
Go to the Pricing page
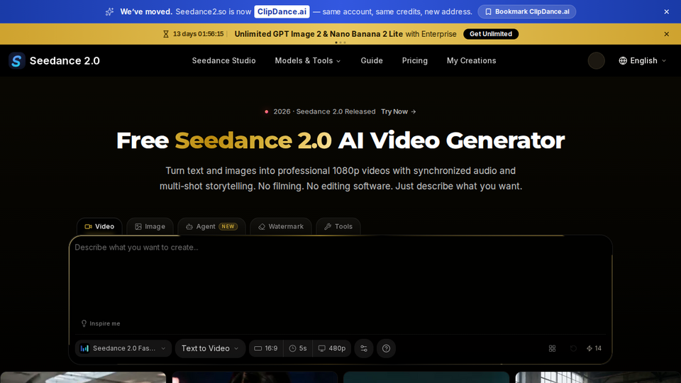pyautogui.click(x=415, y=61)
